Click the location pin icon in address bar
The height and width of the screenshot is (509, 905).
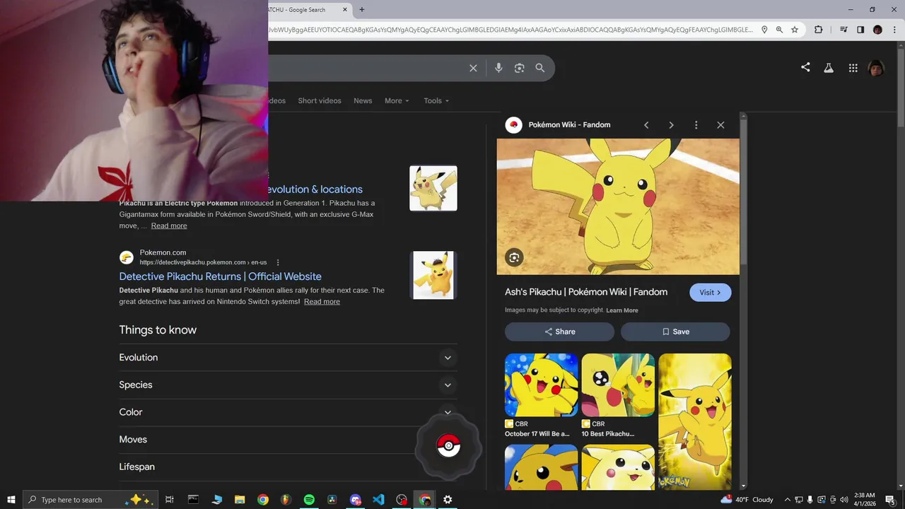coord(764,30)
